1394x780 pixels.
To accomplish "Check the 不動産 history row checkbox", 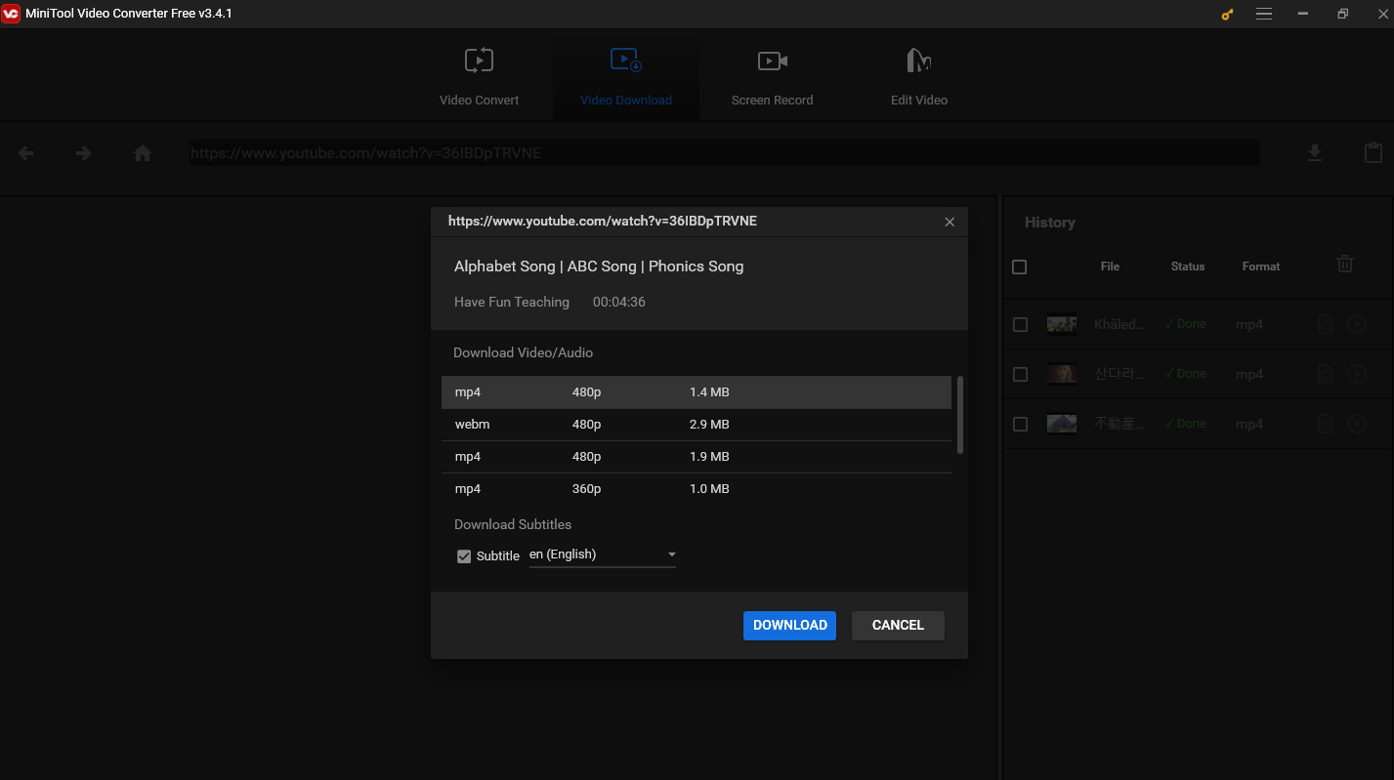I will [x=1020, y=425].
